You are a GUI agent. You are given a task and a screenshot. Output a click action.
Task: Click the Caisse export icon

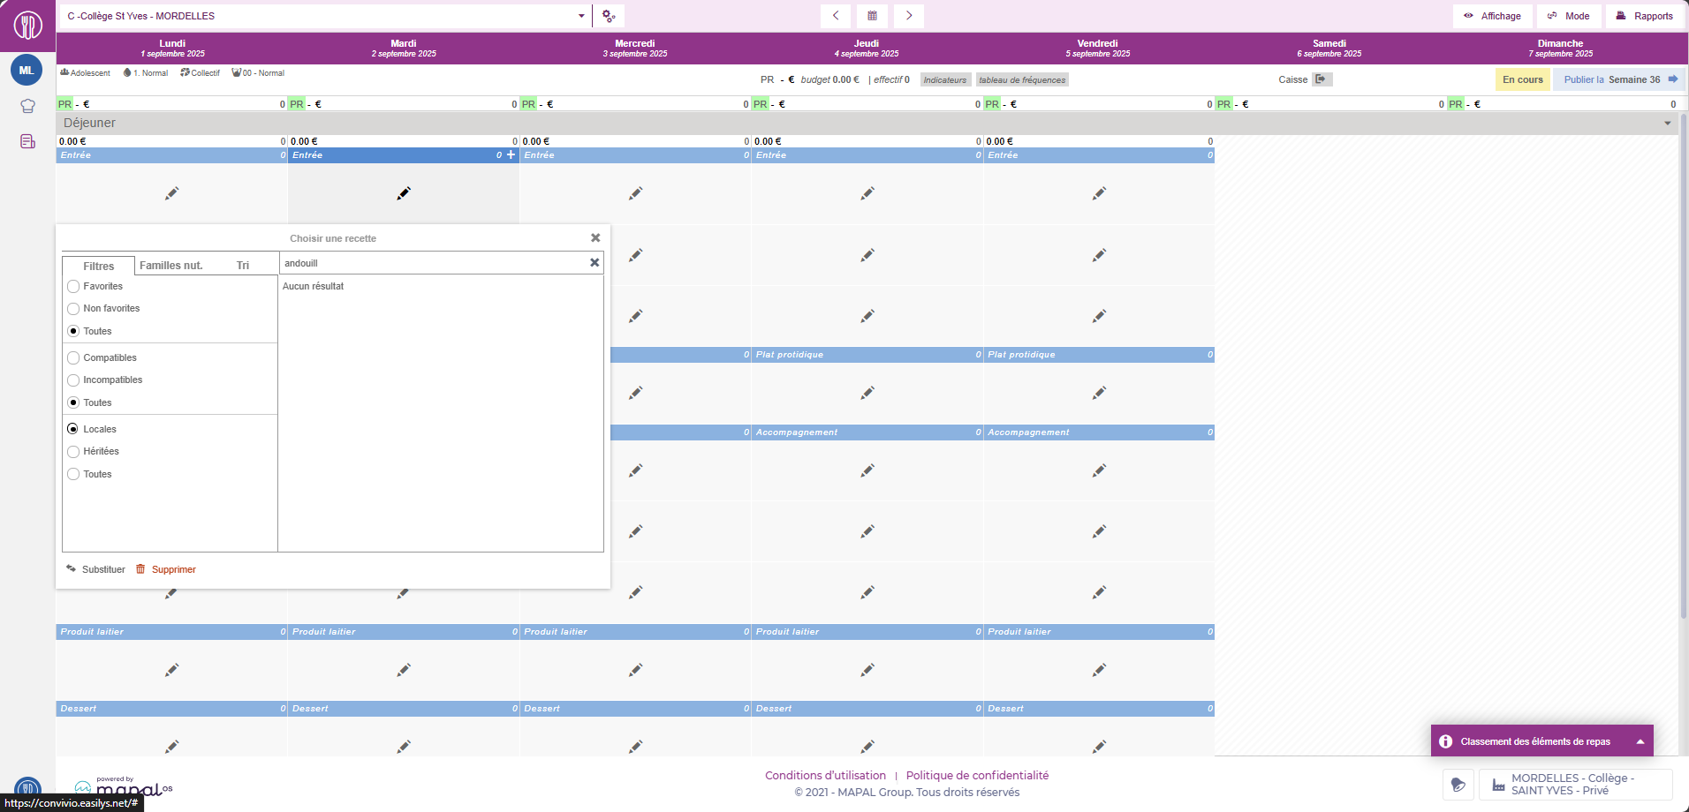click(x=1321, y=79)
